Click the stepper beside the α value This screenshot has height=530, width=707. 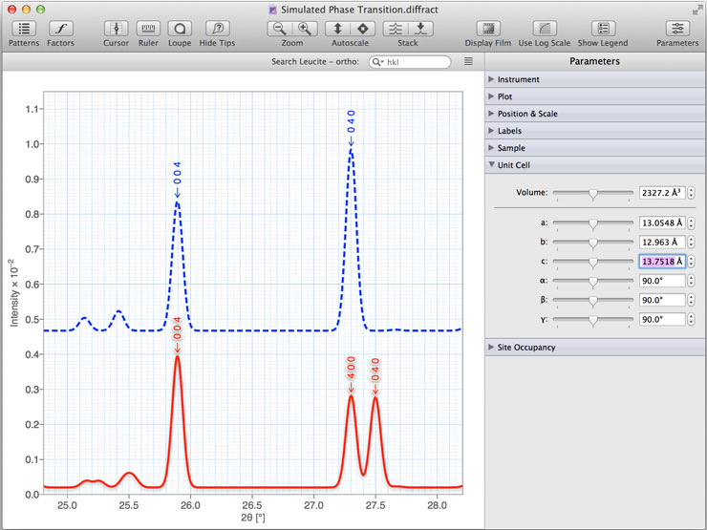point(691,281)
